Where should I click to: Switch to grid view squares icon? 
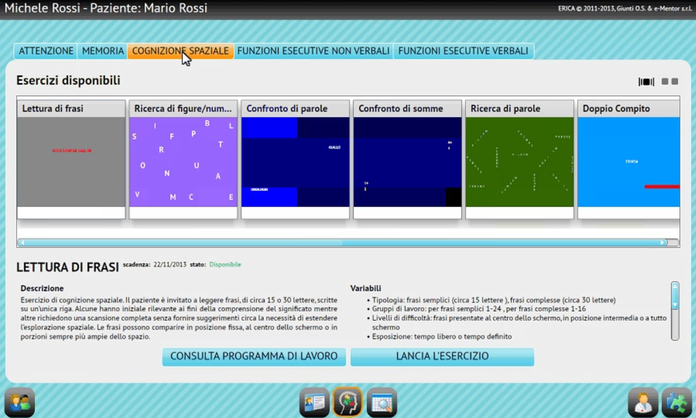coord(669,82)
